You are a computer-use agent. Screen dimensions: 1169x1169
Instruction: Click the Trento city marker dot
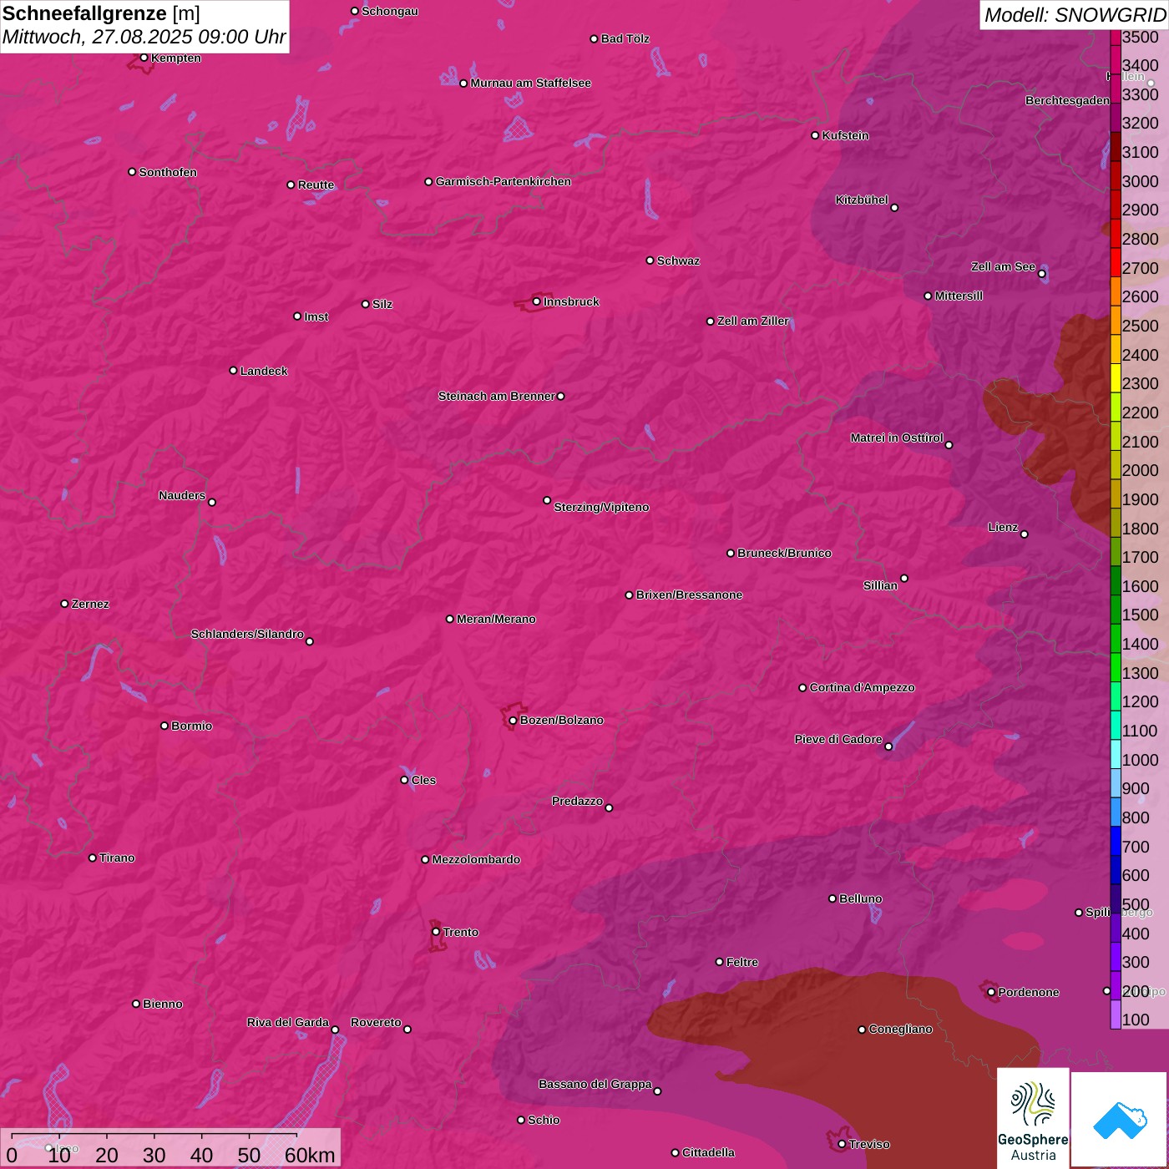(436, 932)
